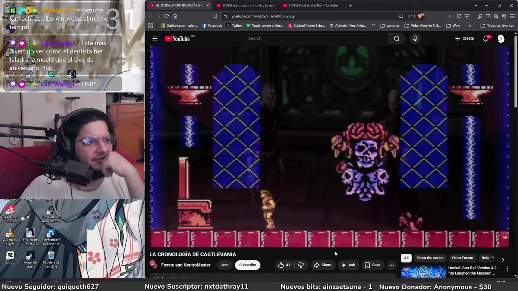Select the From Foxstu chip
Viewport: 518px width, 291px height.
tap(463, 258)
